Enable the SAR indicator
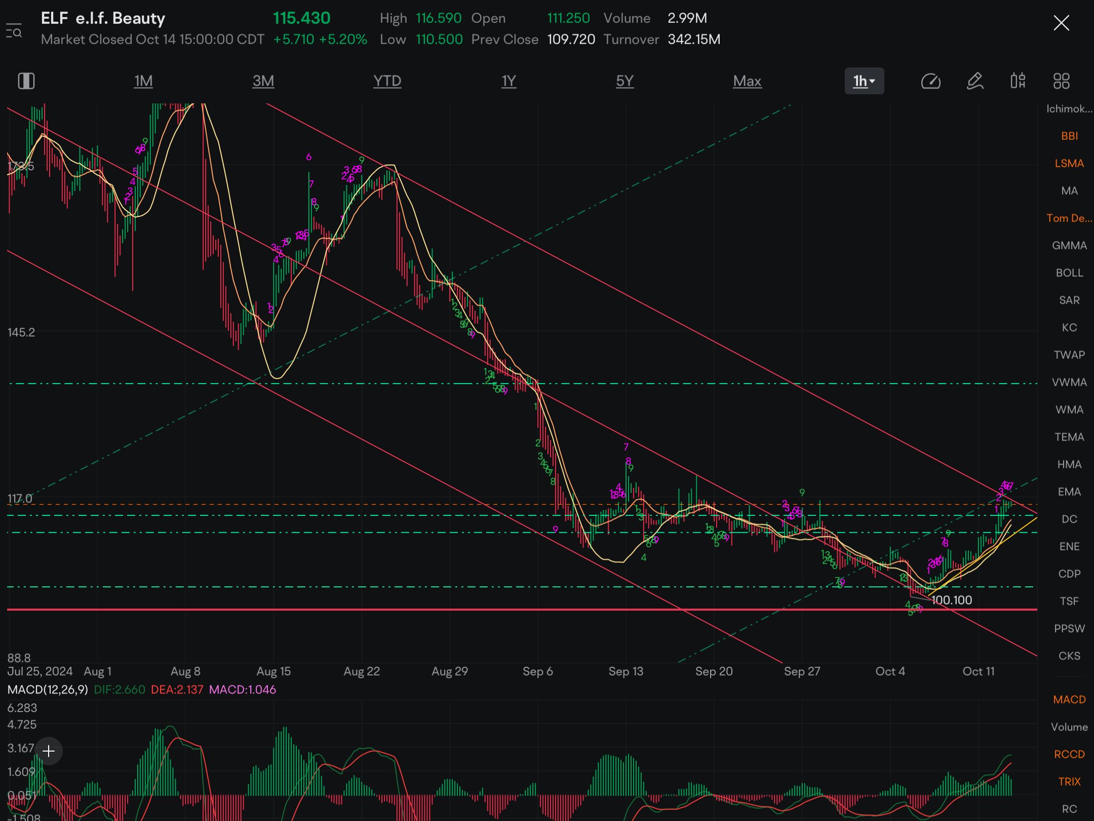This screenshot has width=1094, height=821. pos(1069,301)
